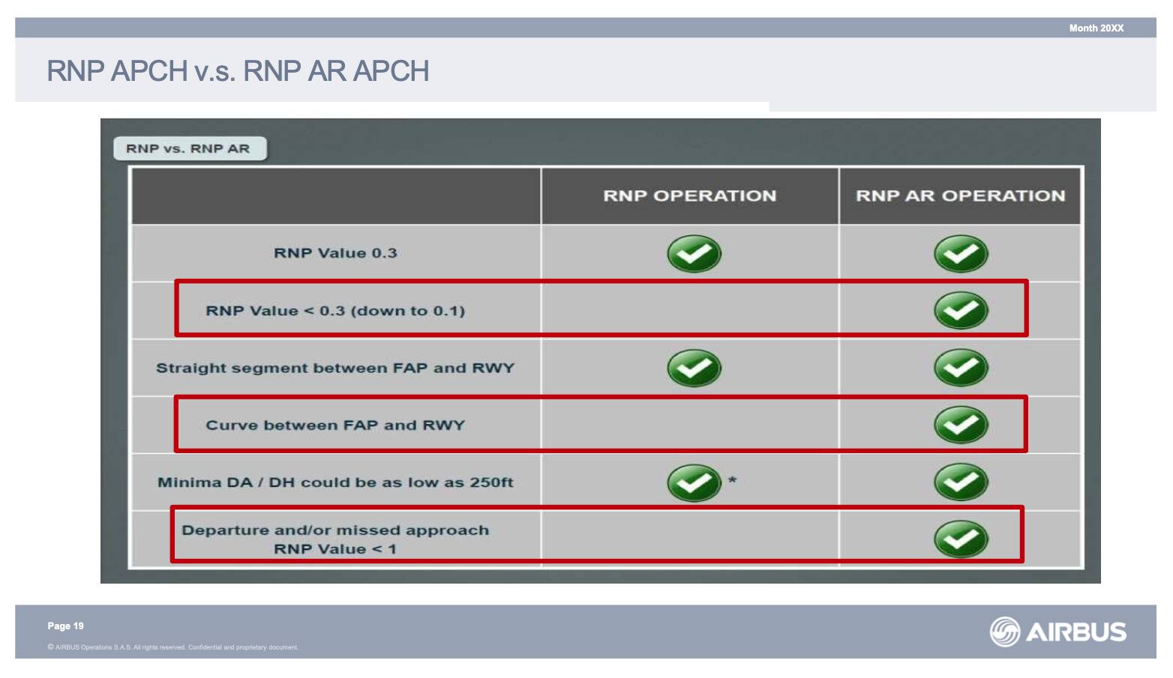Click the "Straight segment between FAP and RWY" text
This screenshot has height=678, width=1173.
[335, 369]
